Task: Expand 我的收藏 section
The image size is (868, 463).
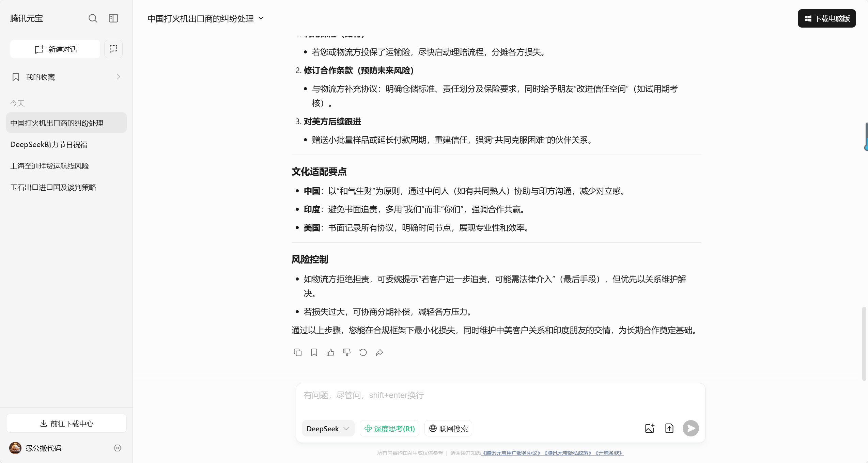Action: 66,77
